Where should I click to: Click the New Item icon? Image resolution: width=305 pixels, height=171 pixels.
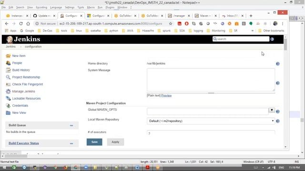[x=8, y=56]
